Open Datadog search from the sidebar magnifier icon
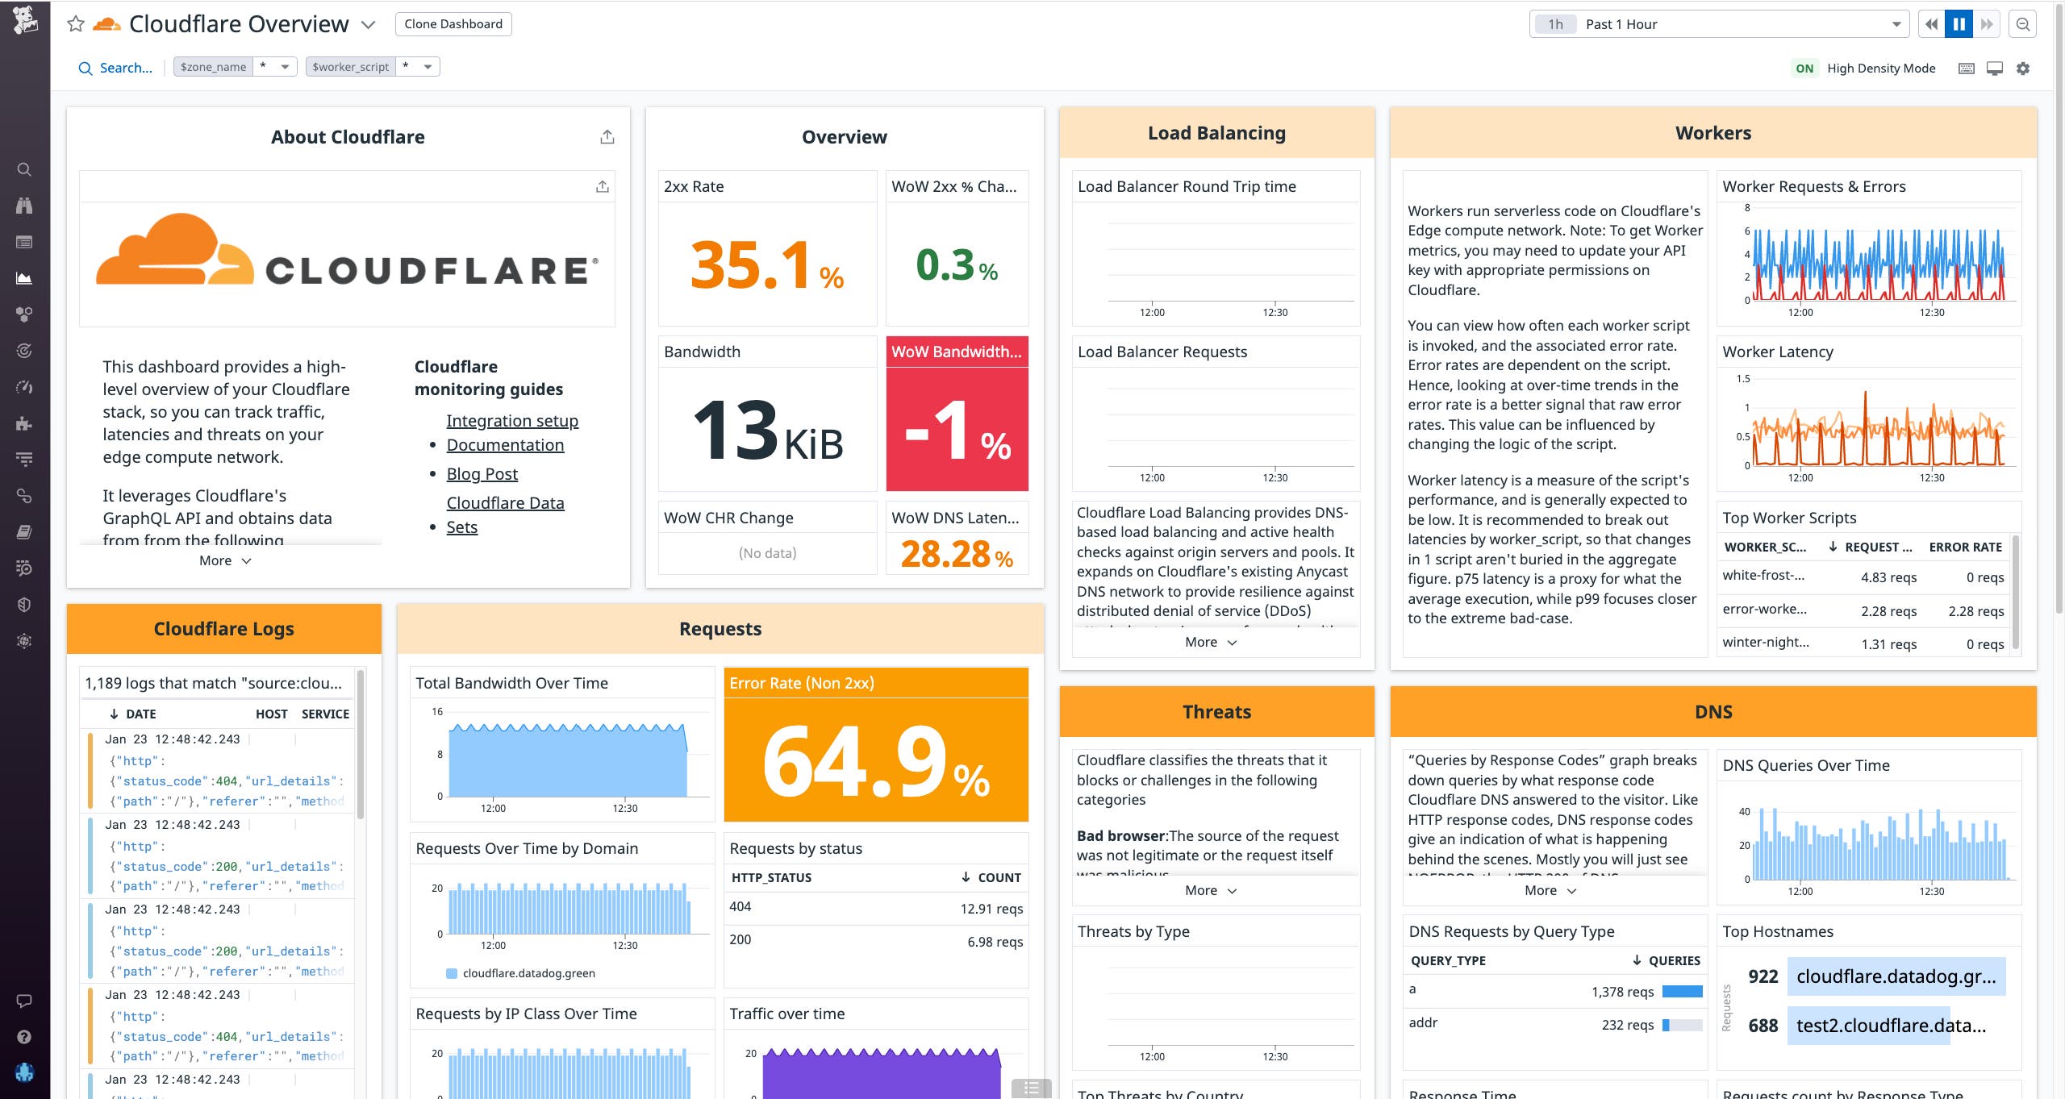This screenshot has width=2065, height=1099. point(24,169)
